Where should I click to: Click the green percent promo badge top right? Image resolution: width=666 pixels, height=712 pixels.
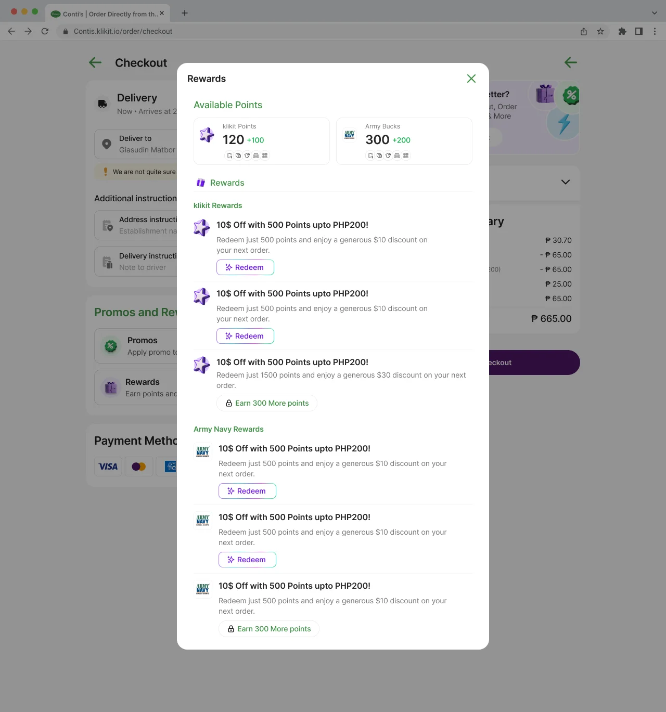coord(571,95)
